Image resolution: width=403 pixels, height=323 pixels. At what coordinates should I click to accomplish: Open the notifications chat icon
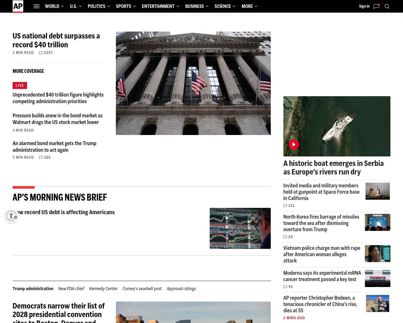[376, 6]
